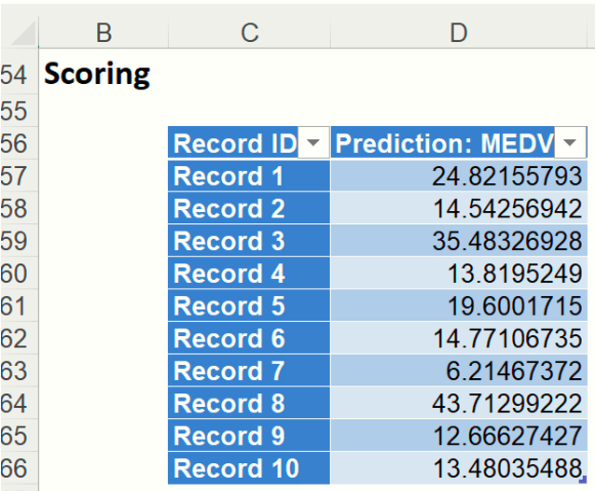This screenshot has height=491, width=596.
Task: Select the Scoring heading cell
Action: [98, 75]
